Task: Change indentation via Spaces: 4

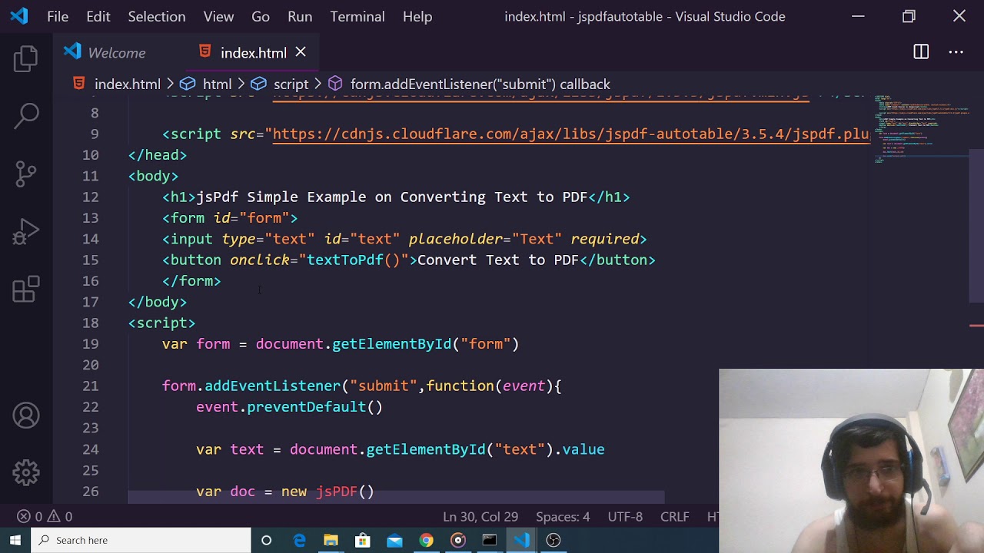Action: [563, 517]
